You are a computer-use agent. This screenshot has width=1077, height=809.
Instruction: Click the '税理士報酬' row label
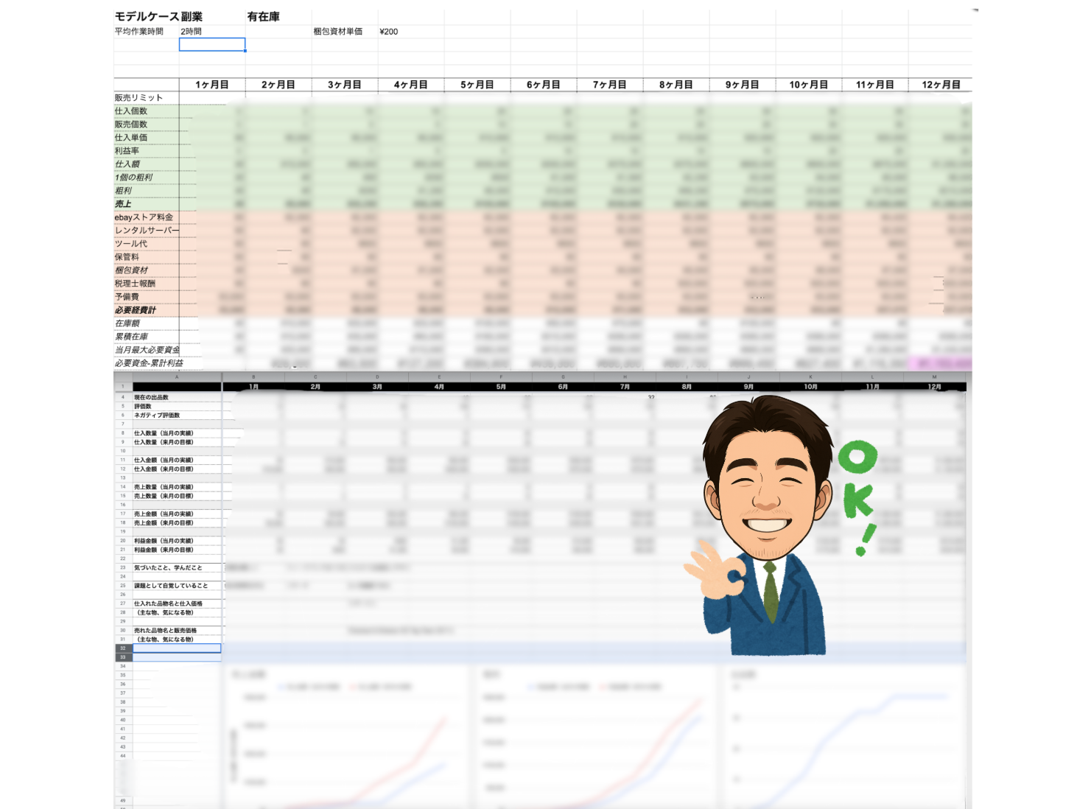[x=135, y=283]
